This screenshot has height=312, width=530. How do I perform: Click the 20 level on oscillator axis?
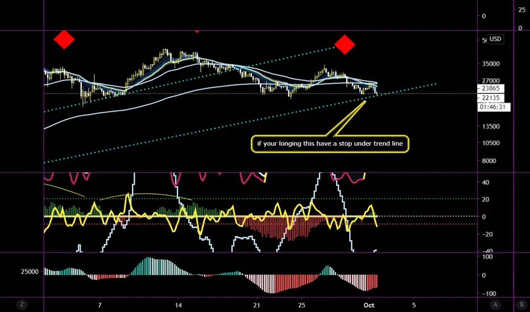(486, 199)
